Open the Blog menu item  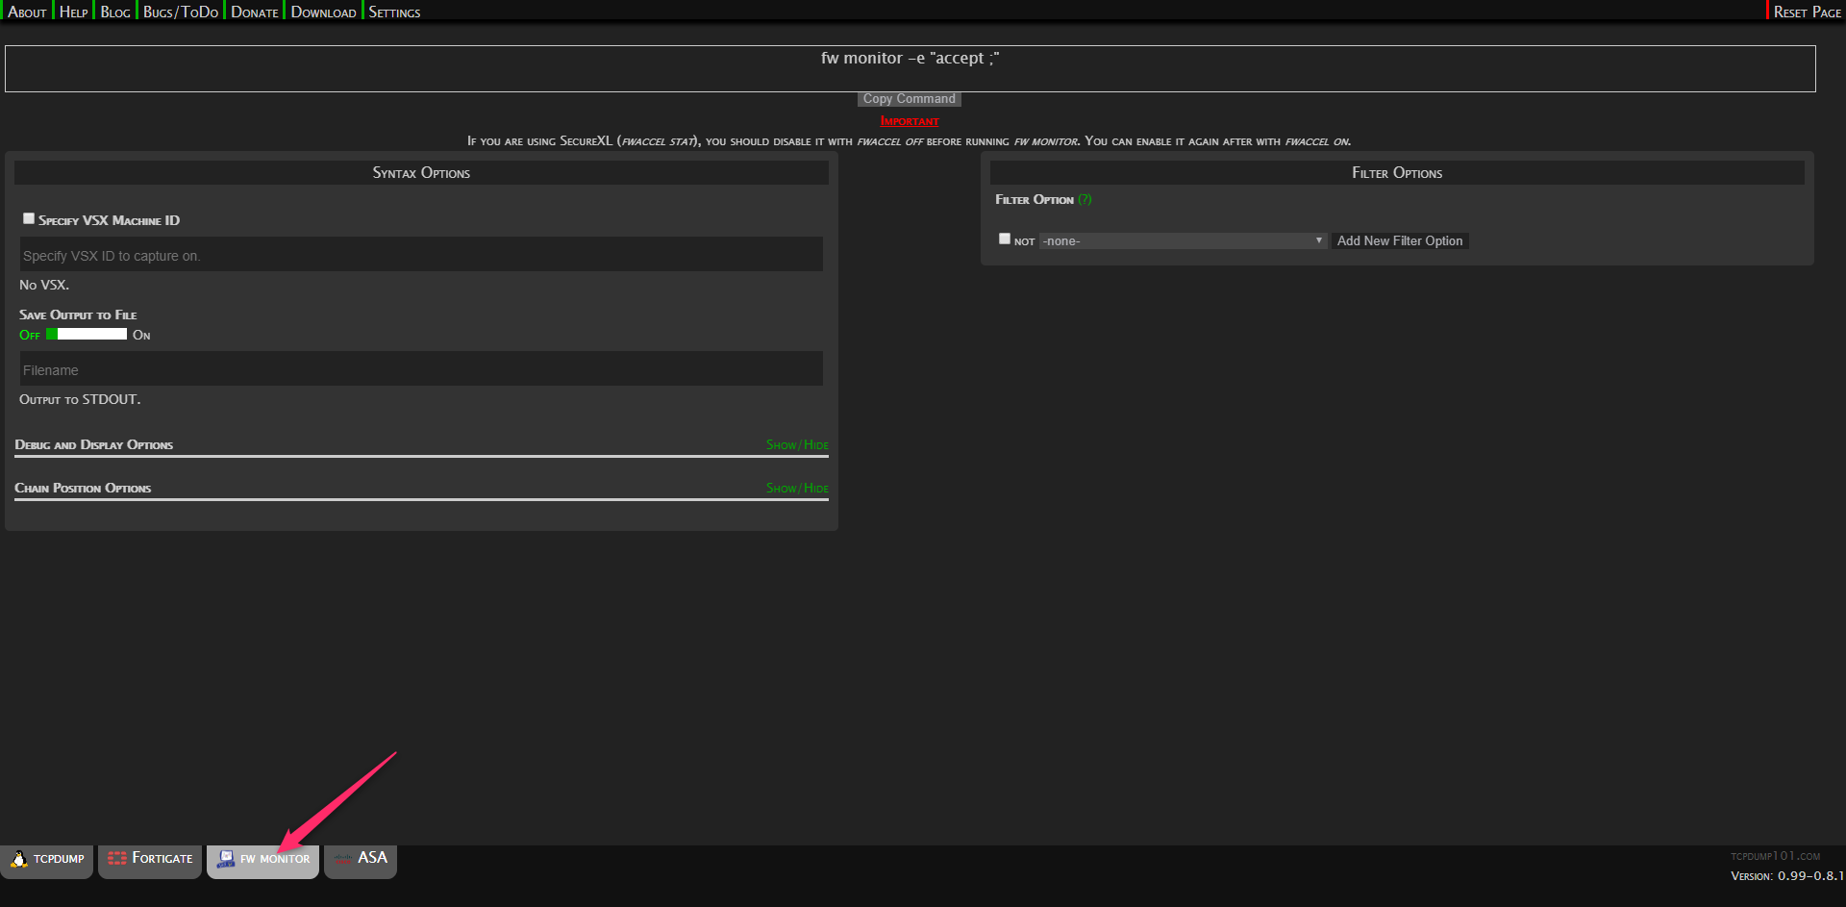point(115,12)
